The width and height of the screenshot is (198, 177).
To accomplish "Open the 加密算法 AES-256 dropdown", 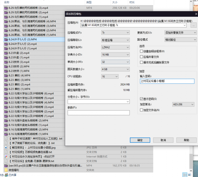I will [183, 104].
